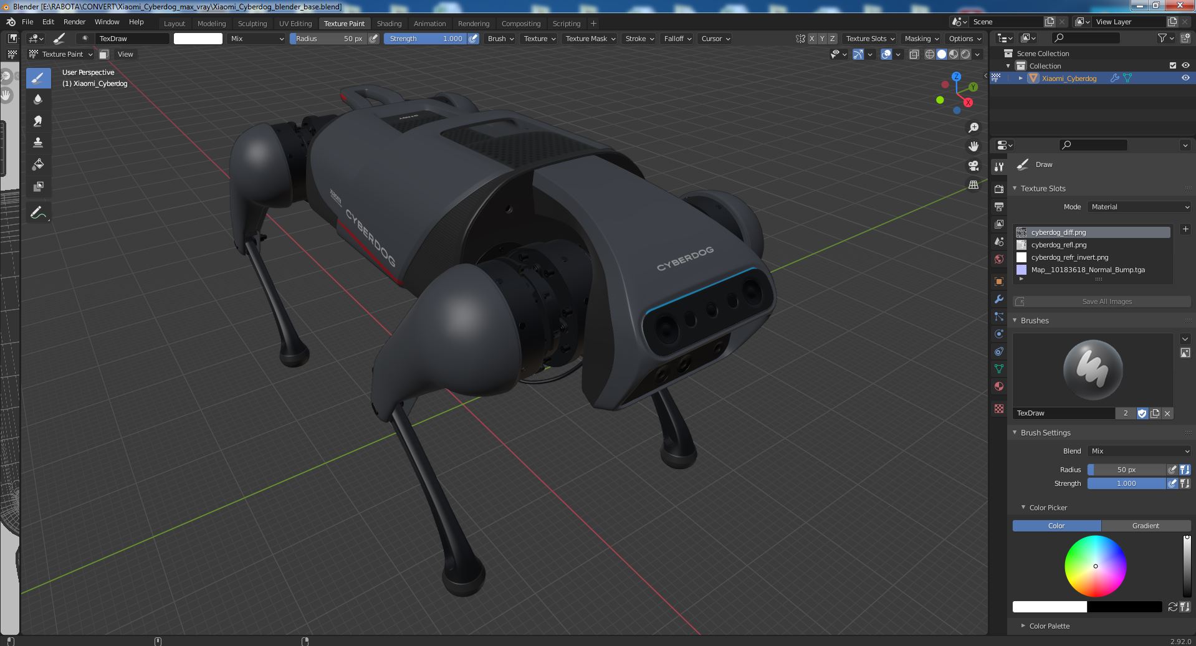The height and width of the screenshot is (646, 1196).
Task: Select the Draw brush tool in toolbar
Action: click(x=38, y=78)
